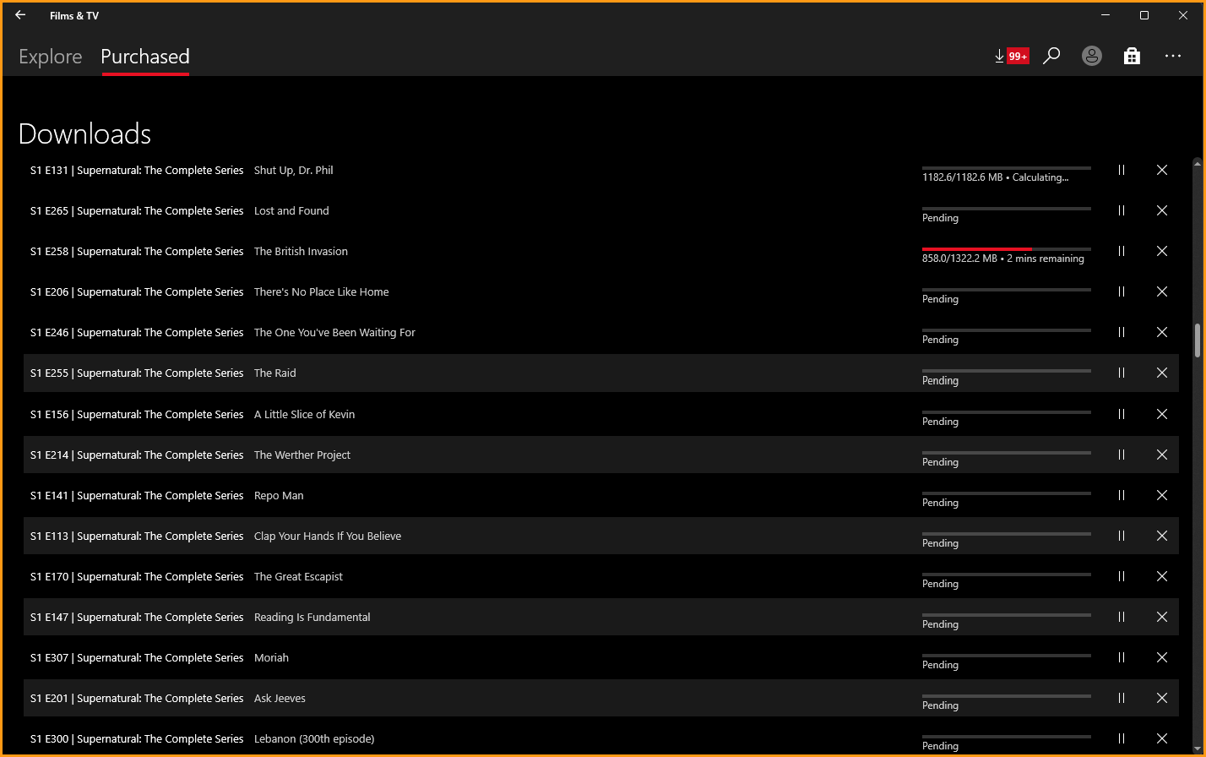Viewport: 1206px width, 757px height.
Task: Pause The Werther Project download
Action: [x=1122, y=455]
